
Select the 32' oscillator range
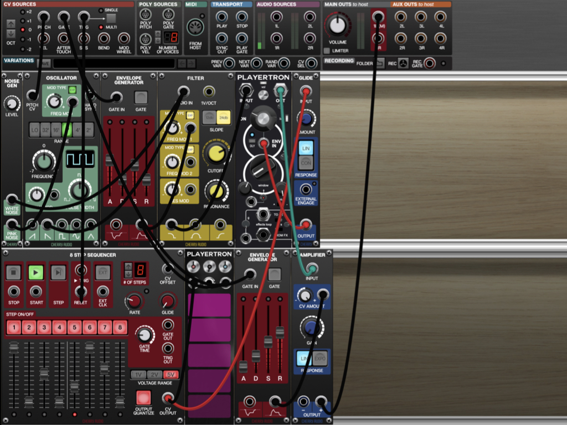(x=46, y=130)
